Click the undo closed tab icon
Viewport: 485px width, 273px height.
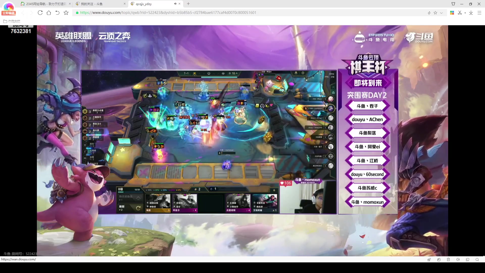(x=57, y=13)
